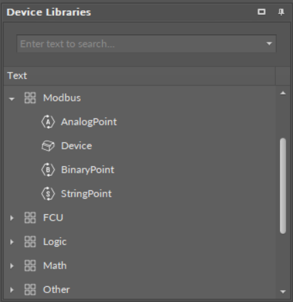This screenshot has height=302, width=293.
Task: Click the Device box icon
Action: [48, 146]
